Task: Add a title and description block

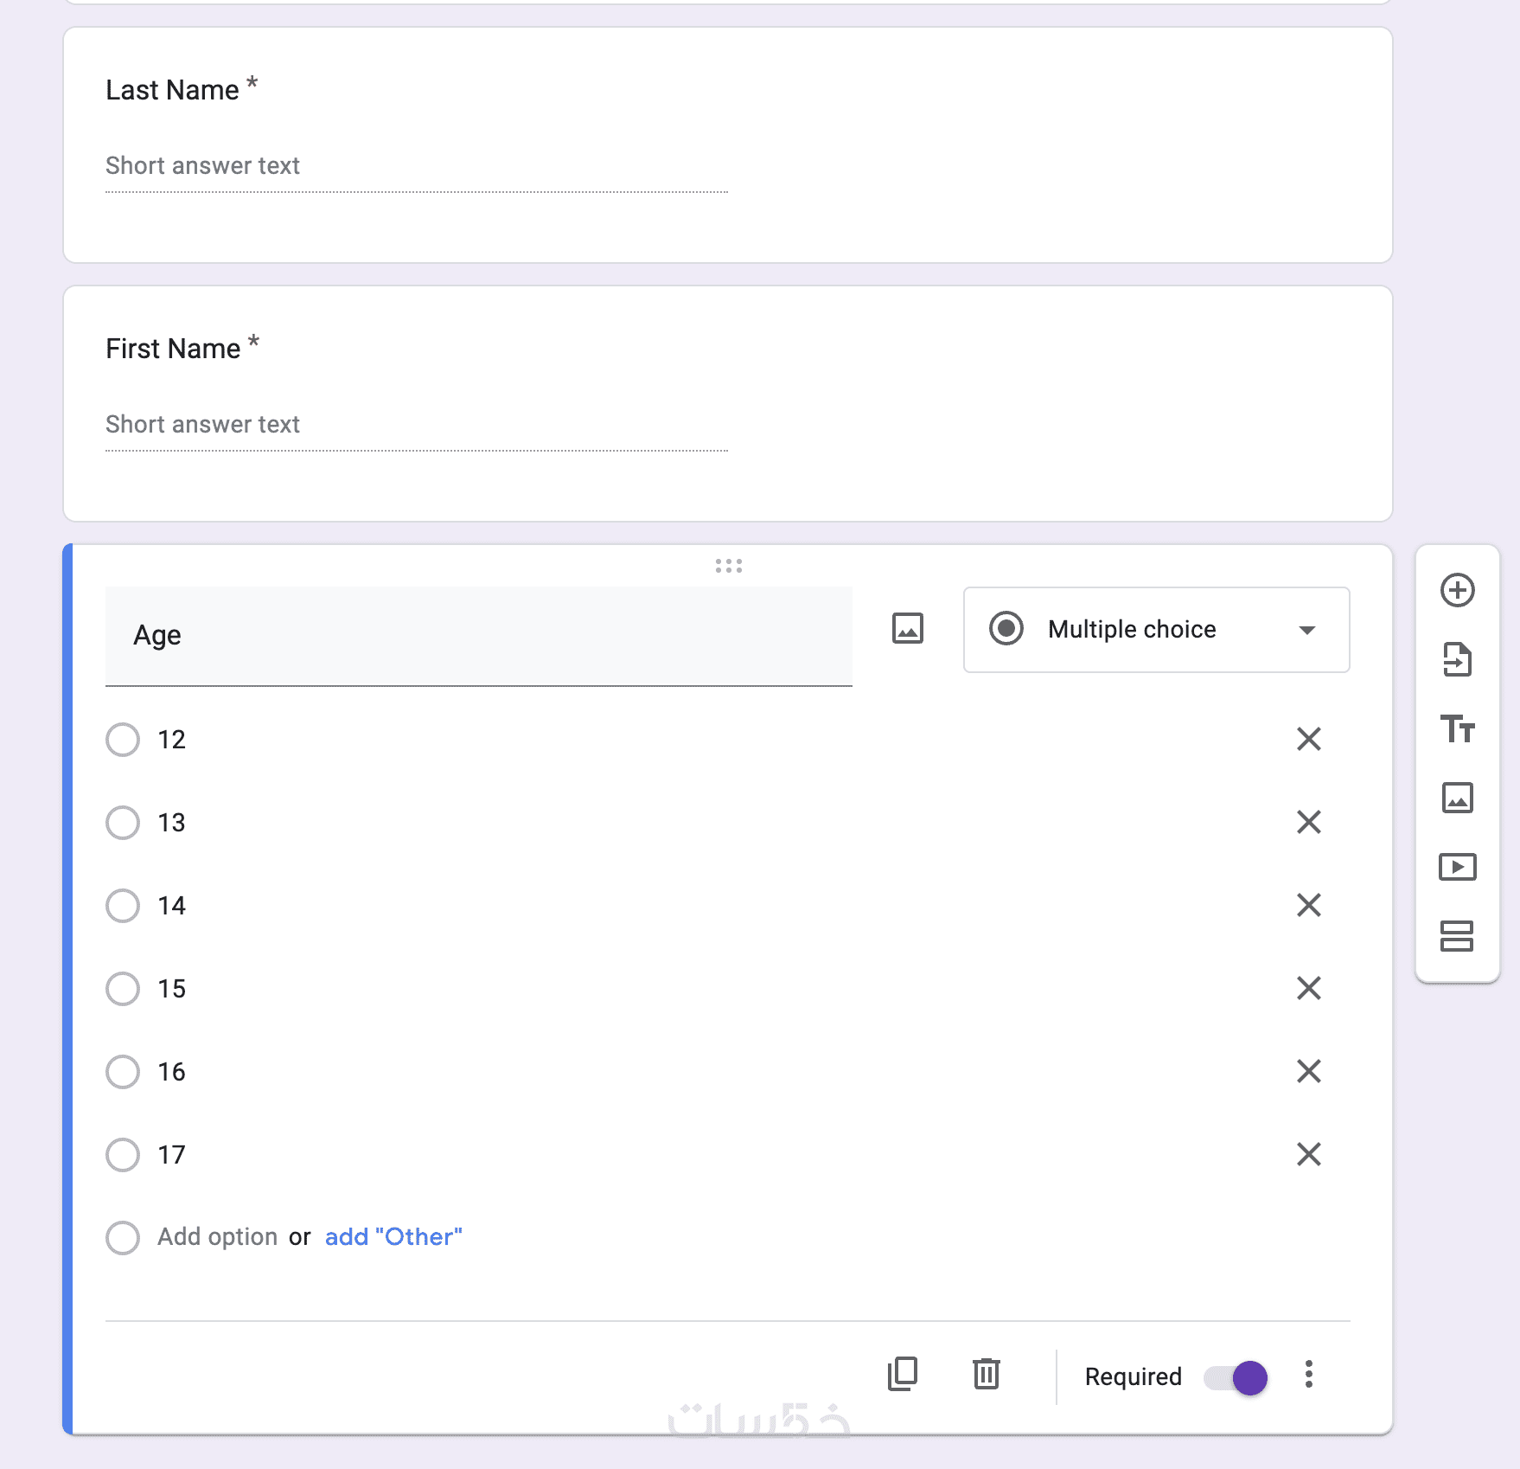Action: (1457, 729)
